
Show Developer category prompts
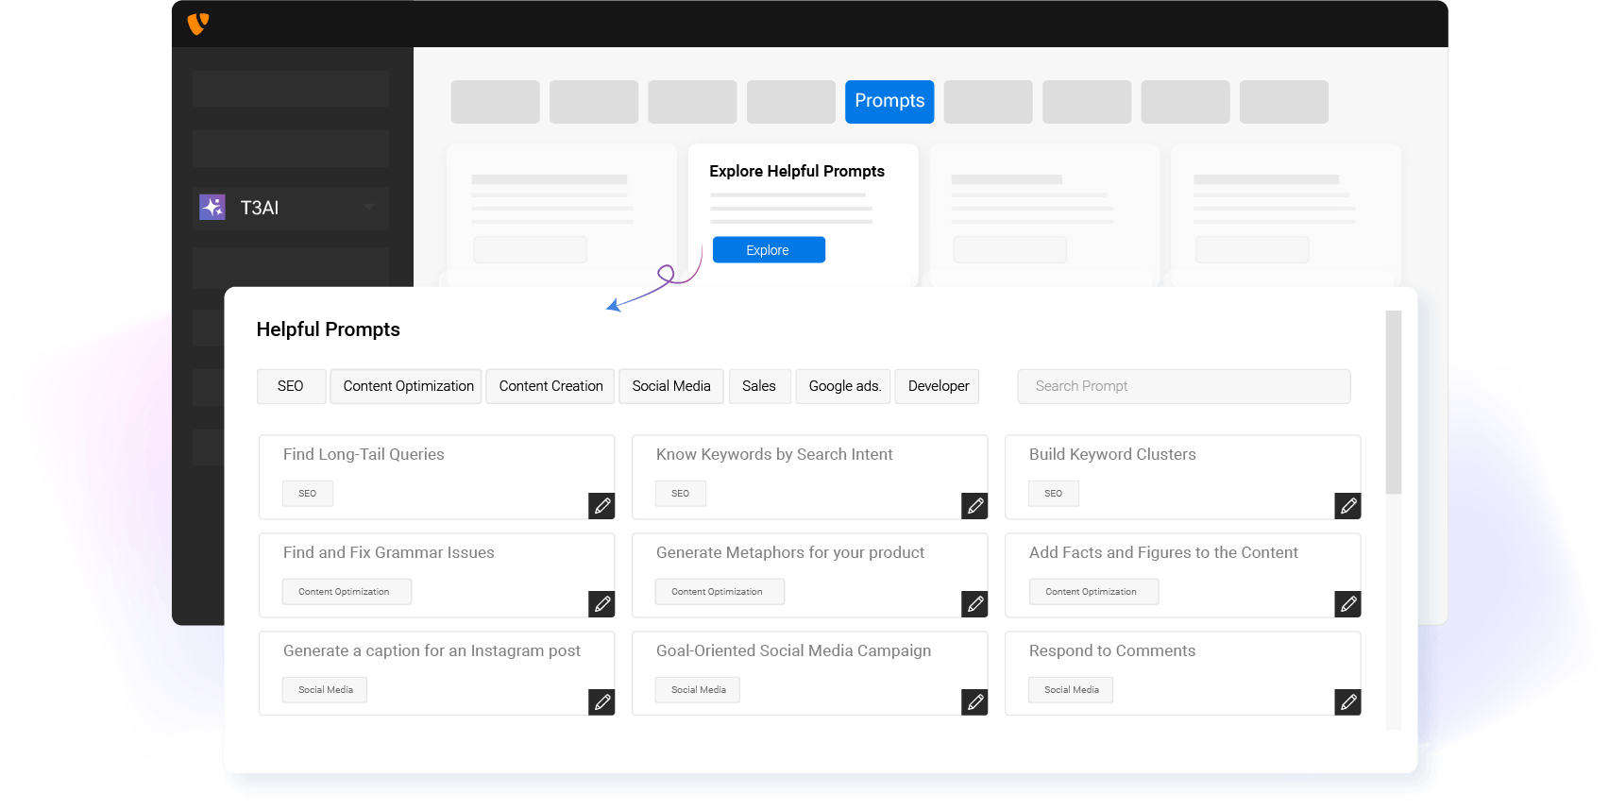938,386
